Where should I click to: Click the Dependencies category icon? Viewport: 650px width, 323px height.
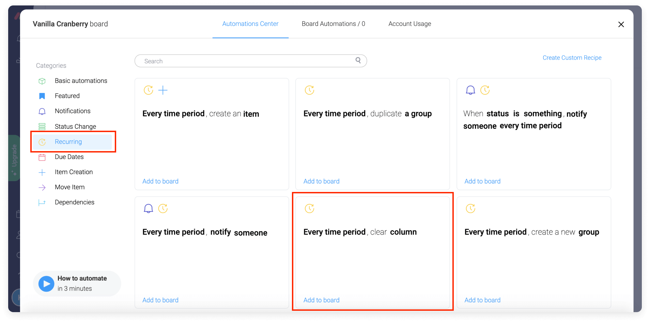[x=42, y=202]
